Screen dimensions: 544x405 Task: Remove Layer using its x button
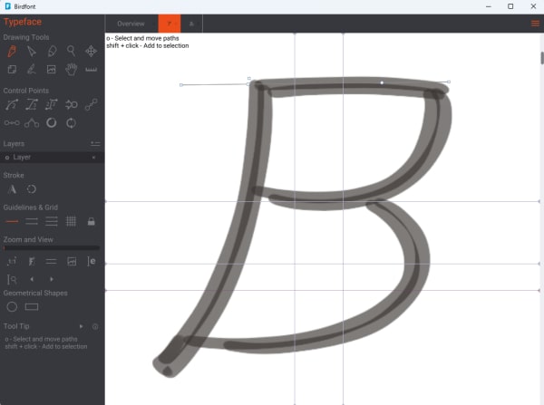[x=93, y=157]
